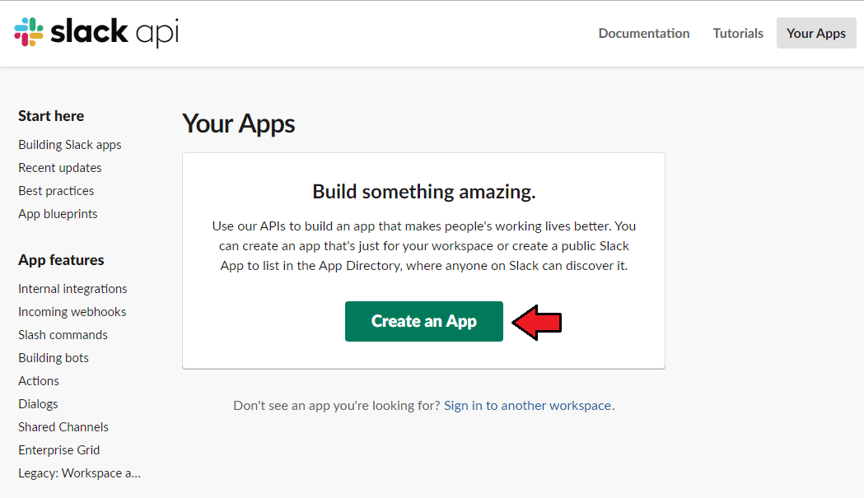
Task: Open the Enterprise Grid sidebar link
Action: 58,450
